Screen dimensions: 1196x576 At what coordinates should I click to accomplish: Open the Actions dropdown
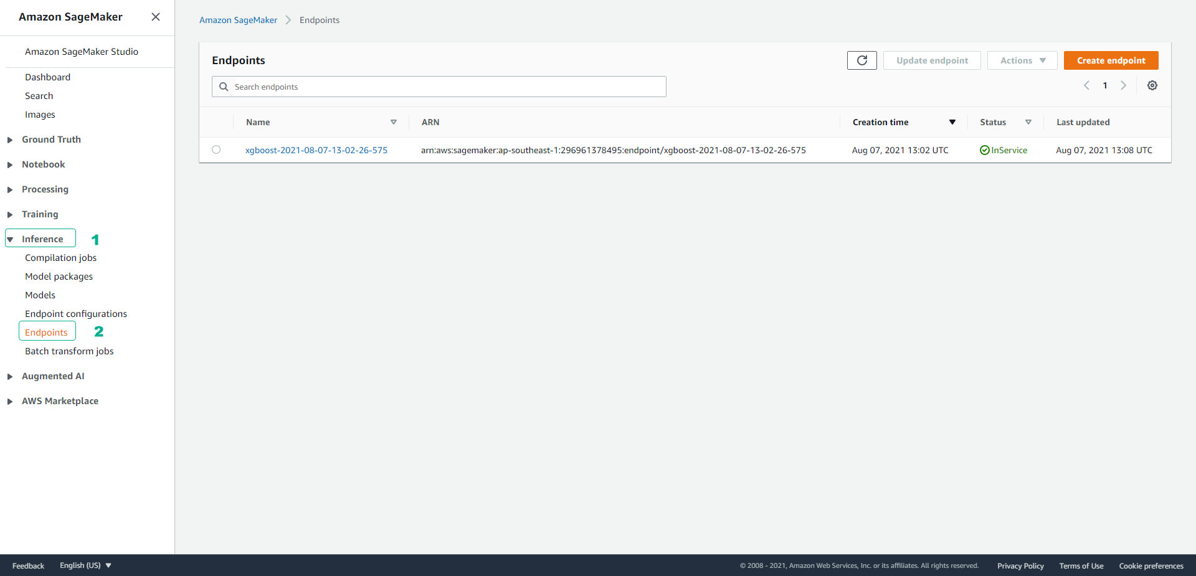click(x=1022, y=60)
